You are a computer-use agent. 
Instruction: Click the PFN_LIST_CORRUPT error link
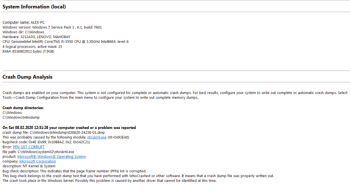pos(29,147)
